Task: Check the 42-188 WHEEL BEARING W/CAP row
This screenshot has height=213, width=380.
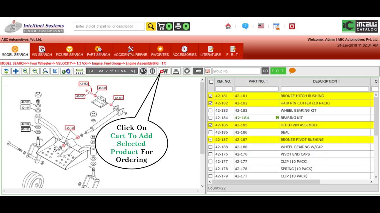Action: 210,147
